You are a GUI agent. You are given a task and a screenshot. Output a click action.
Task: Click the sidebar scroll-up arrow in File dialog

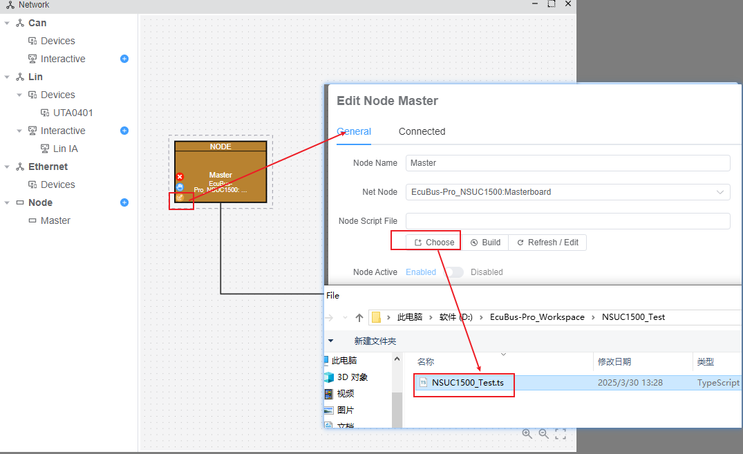[397, 359]
